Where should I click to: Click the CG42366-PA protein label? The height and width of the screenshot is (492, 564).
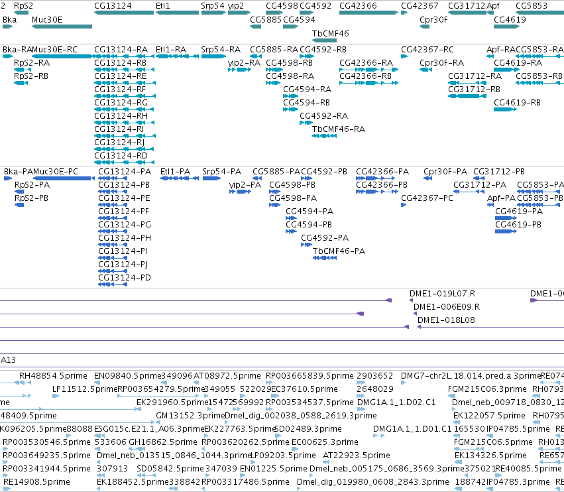click(382, 172)
